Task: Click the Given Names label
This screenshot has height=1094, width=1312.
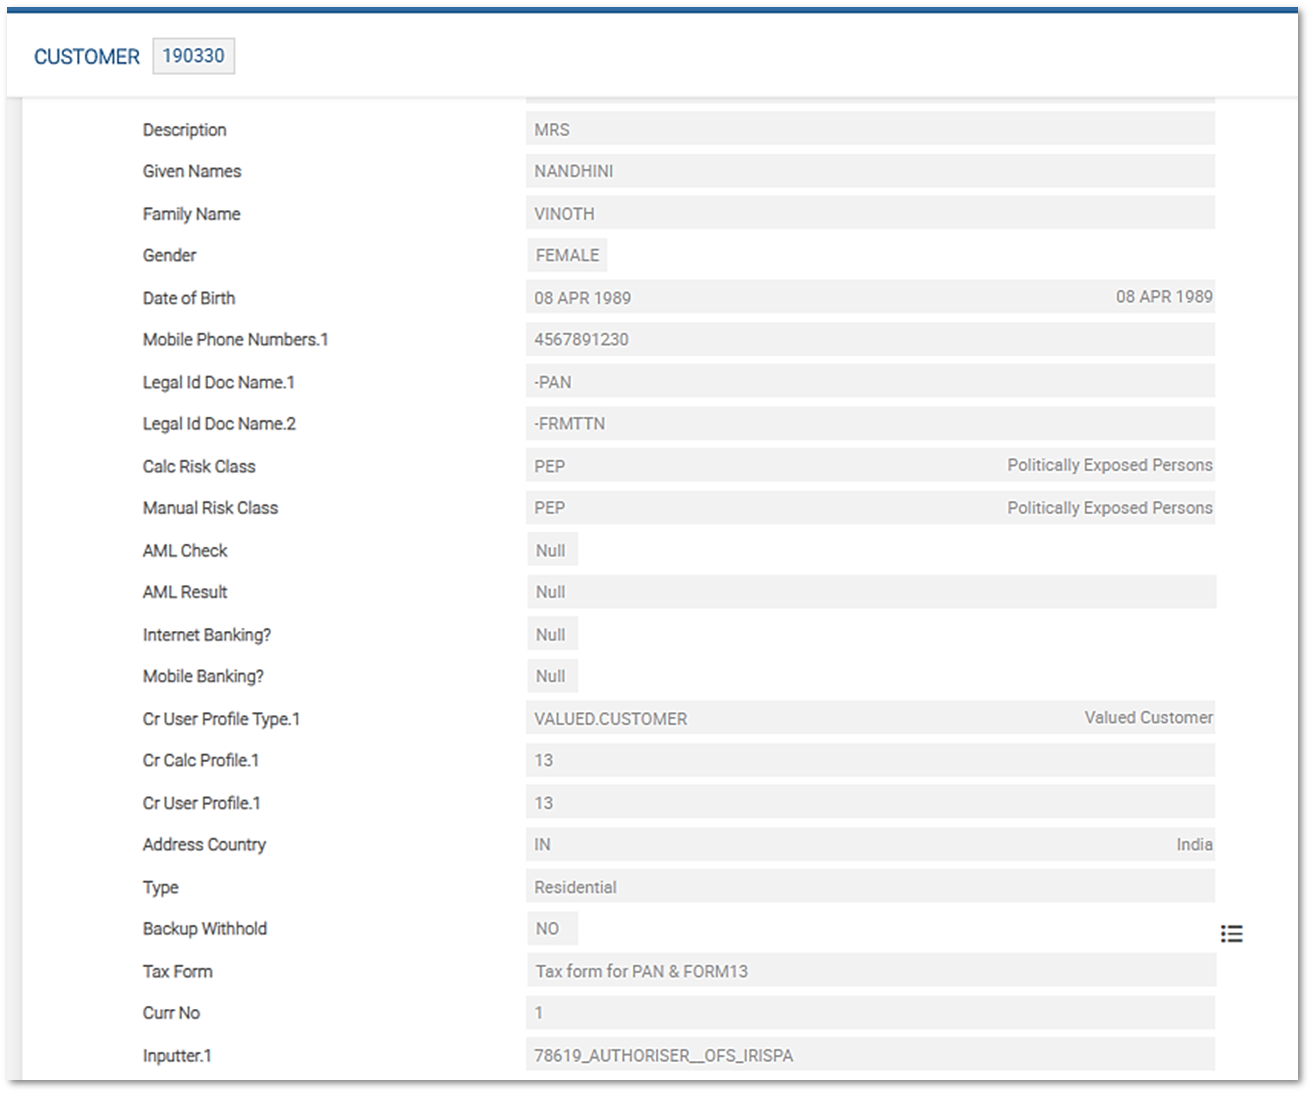Action: (192, 171)
